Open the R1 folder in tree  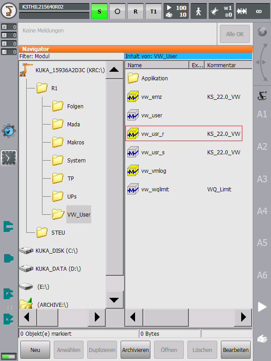[x=47, y=88]
